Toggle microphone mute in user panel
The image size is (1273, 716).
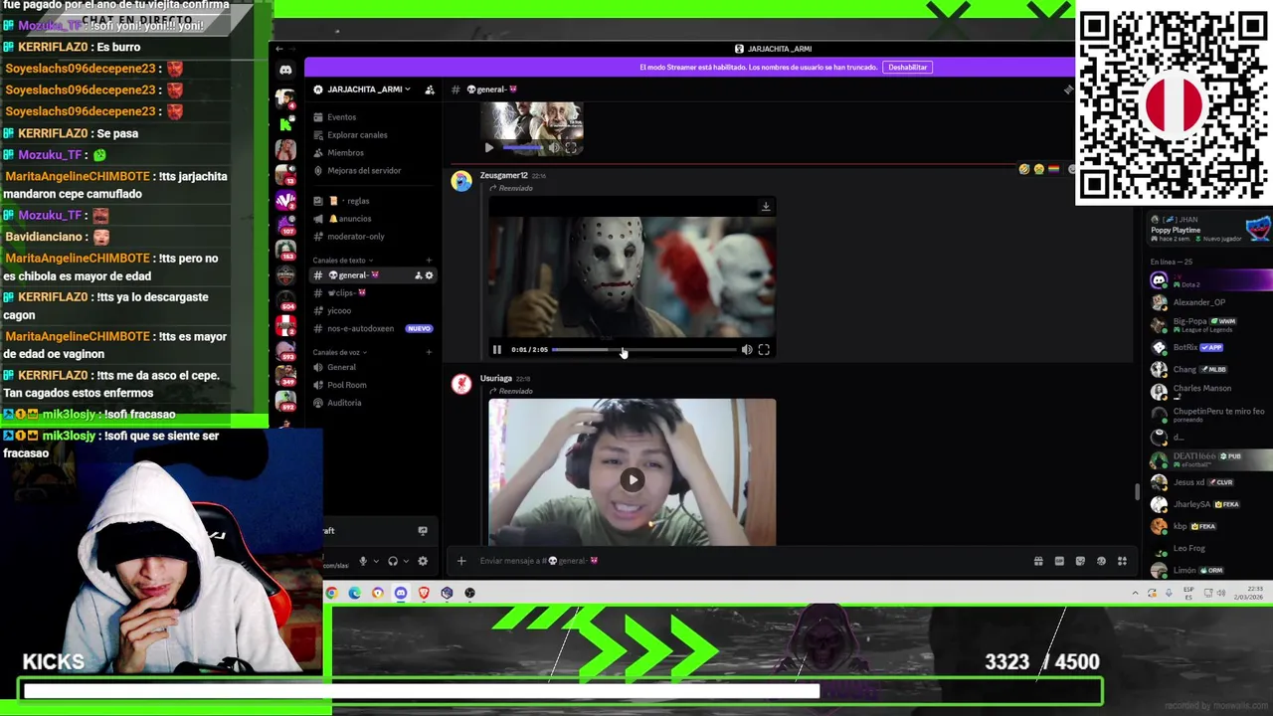363,561
